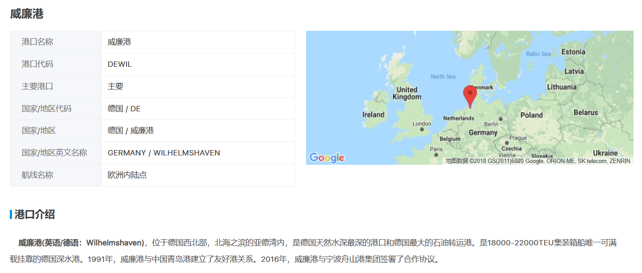Select the GERMANY / WILHELMSHAVEN cell
Screen dimensions: 642x273
click(x=164, y=153)
